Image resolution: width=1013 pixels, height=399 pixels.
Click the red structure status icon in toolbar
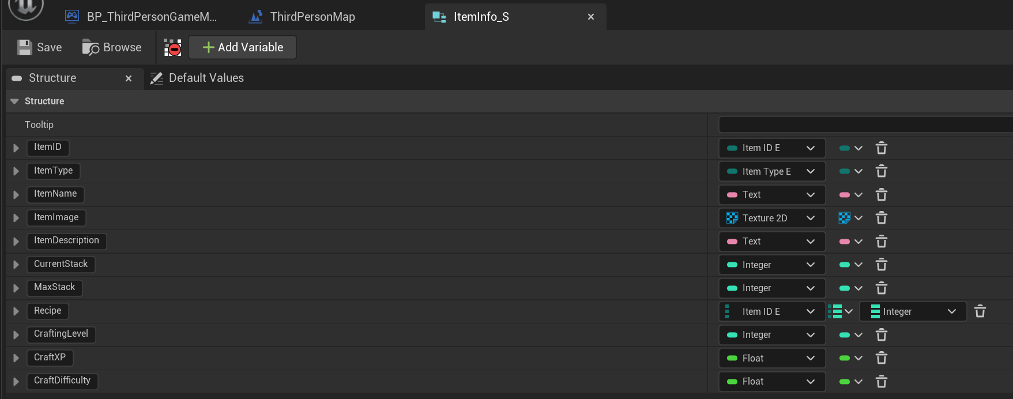coord(172,48)
